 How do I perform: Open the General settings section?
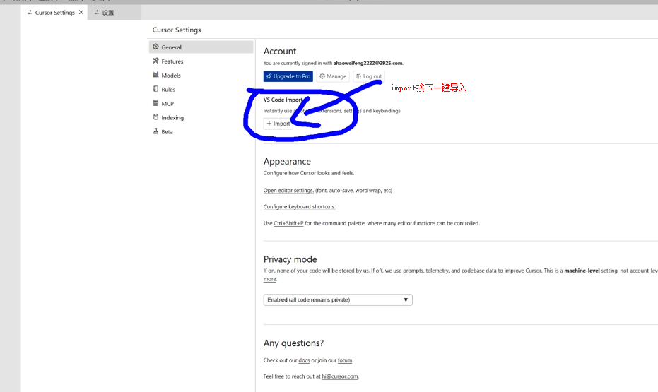(x=201, y=47)
